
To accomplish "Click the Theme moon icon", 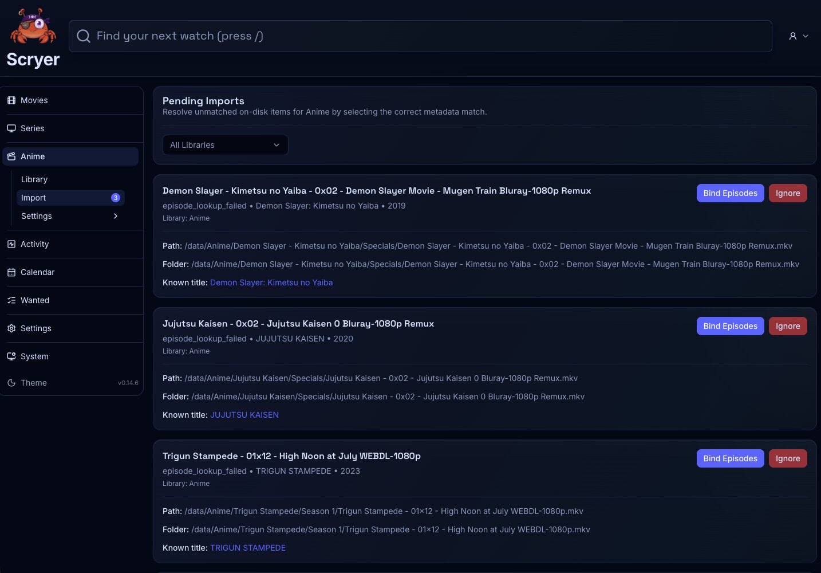I will point(11,383).
